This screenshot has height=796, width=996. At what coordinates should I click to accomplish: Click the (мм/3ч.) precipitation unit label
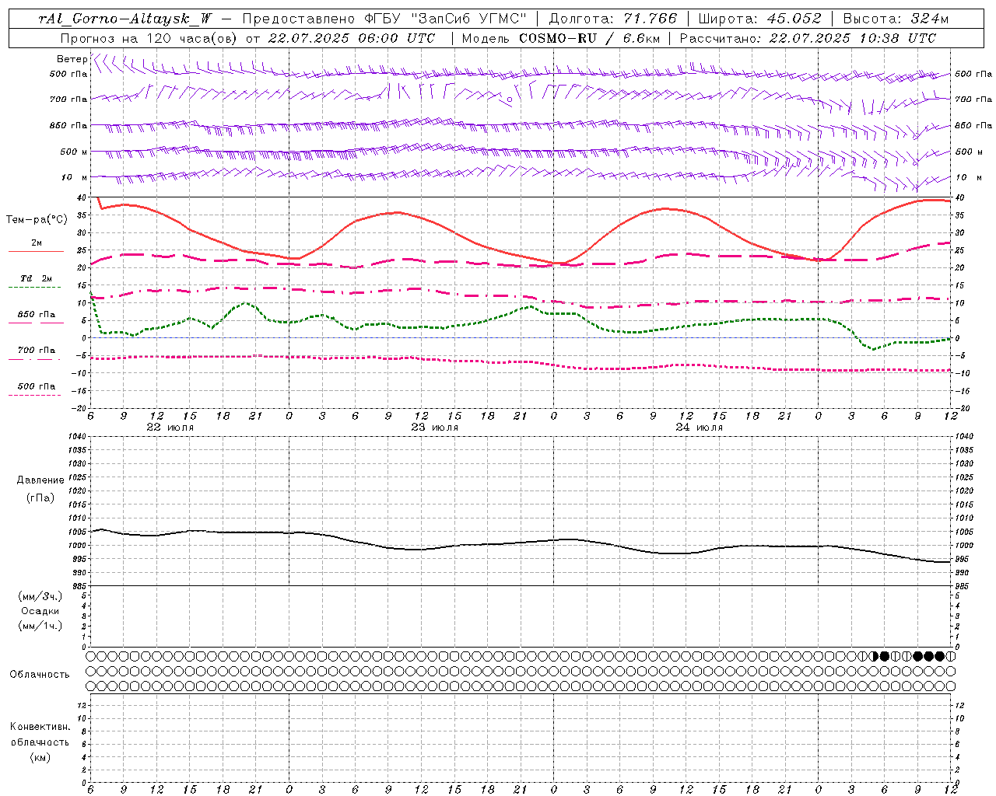click(x=40, y=596)
